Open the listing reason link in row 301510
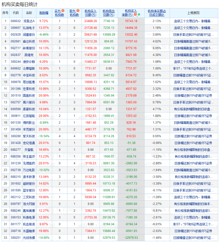221x244 pixels. [x=193, y=96]
